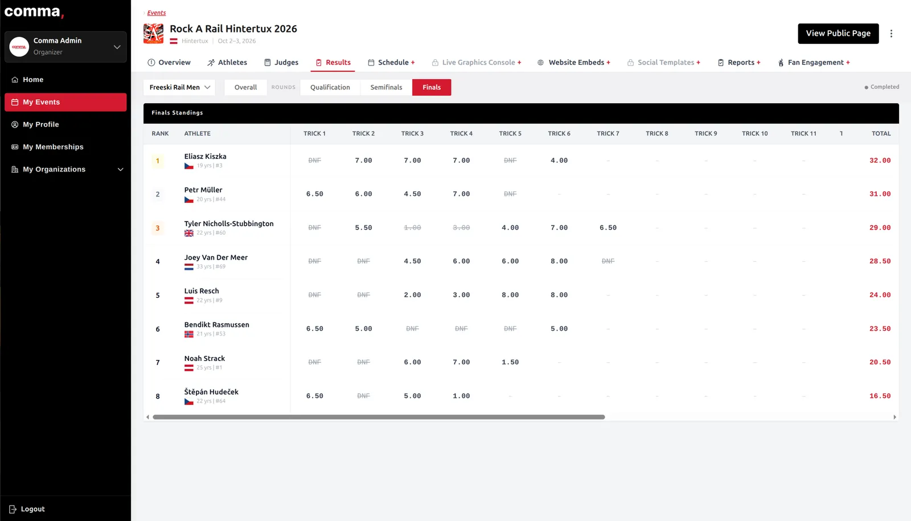911x521 pixels.
Task: Click Petr Müller's total 31.00
Action: click(880, 194)
